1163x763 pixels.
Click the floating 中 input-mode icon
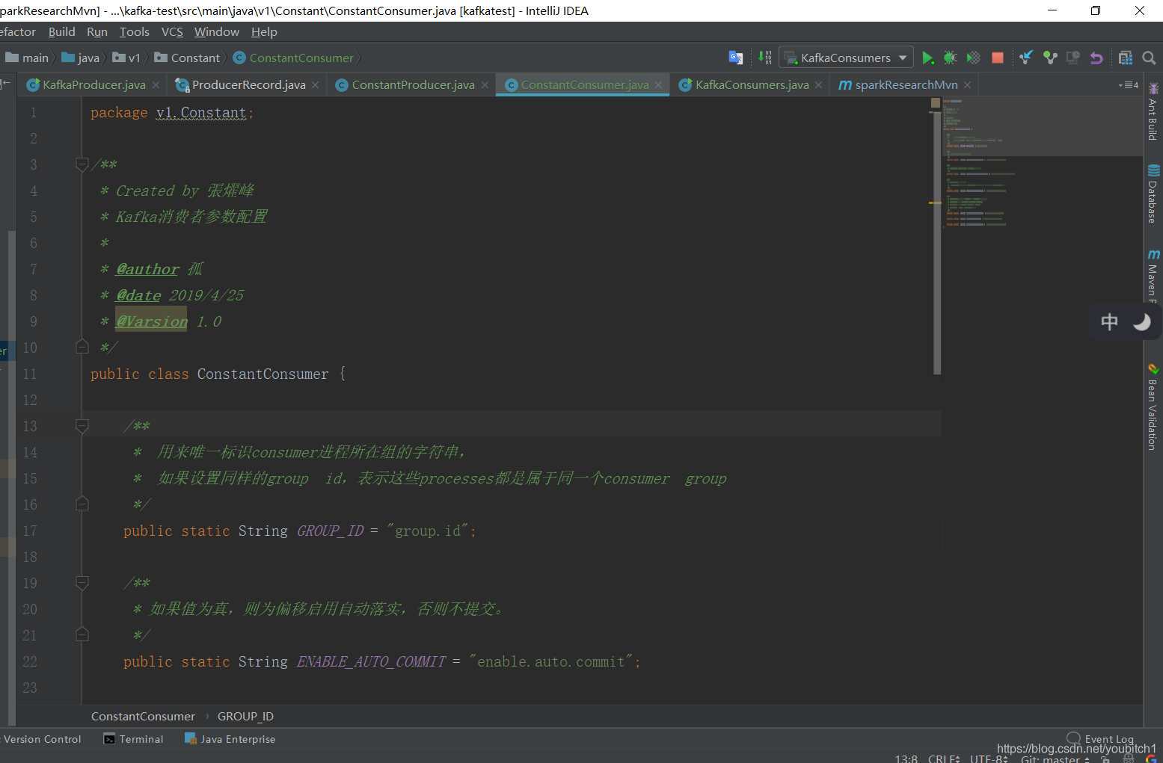pos(1109,321)
